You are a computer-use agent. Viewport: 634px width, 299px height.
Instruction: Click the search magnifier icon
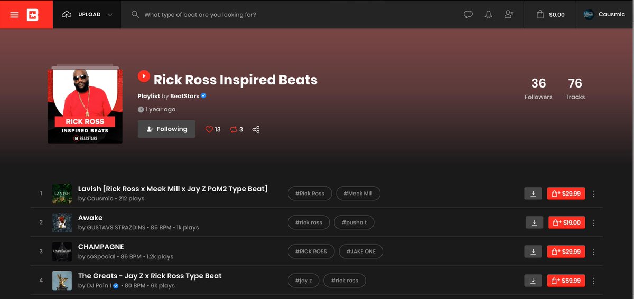[x=135, y=15]
